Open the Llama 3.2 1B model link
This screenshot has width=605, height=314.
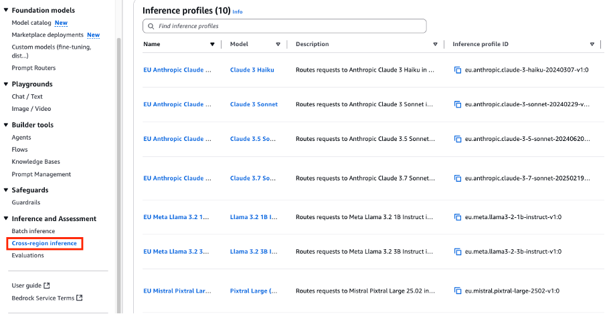click(254, 217)
